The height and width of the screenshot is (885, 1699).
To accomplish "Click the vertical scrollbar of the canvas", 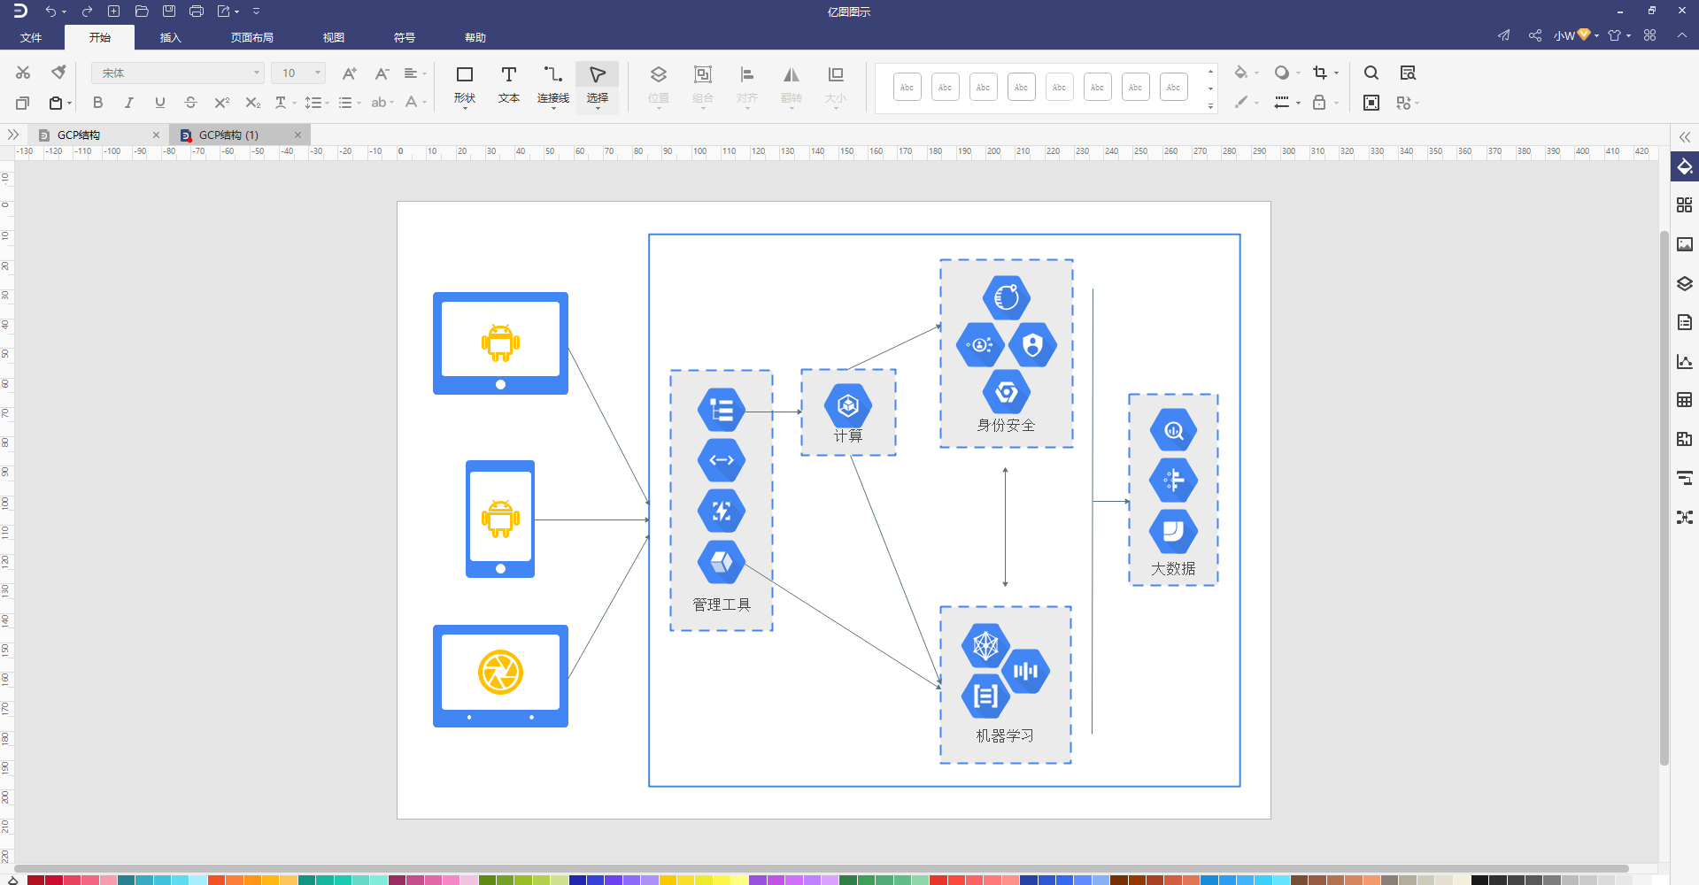I will pyautogui.click(x=1664, y=497).
